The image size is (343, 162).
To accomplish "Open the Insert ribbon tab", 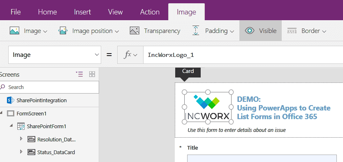I will coord(83,12).
